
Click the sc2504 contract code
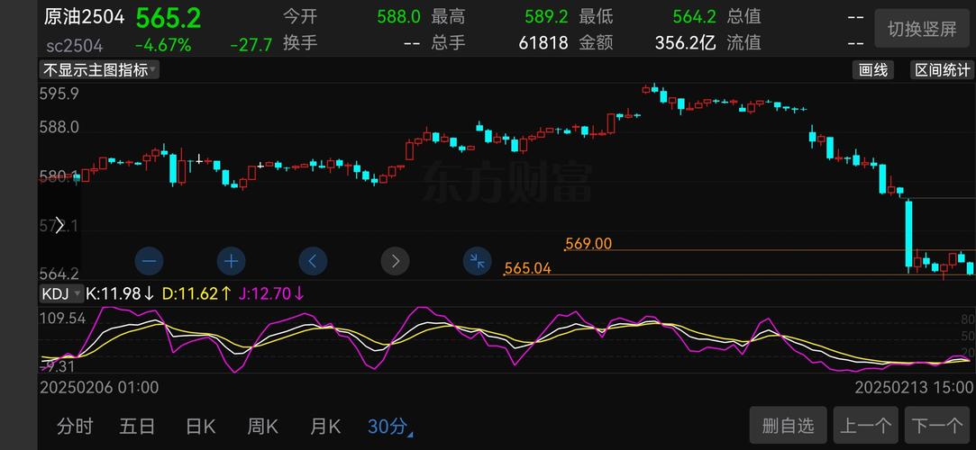pos(75,46)
